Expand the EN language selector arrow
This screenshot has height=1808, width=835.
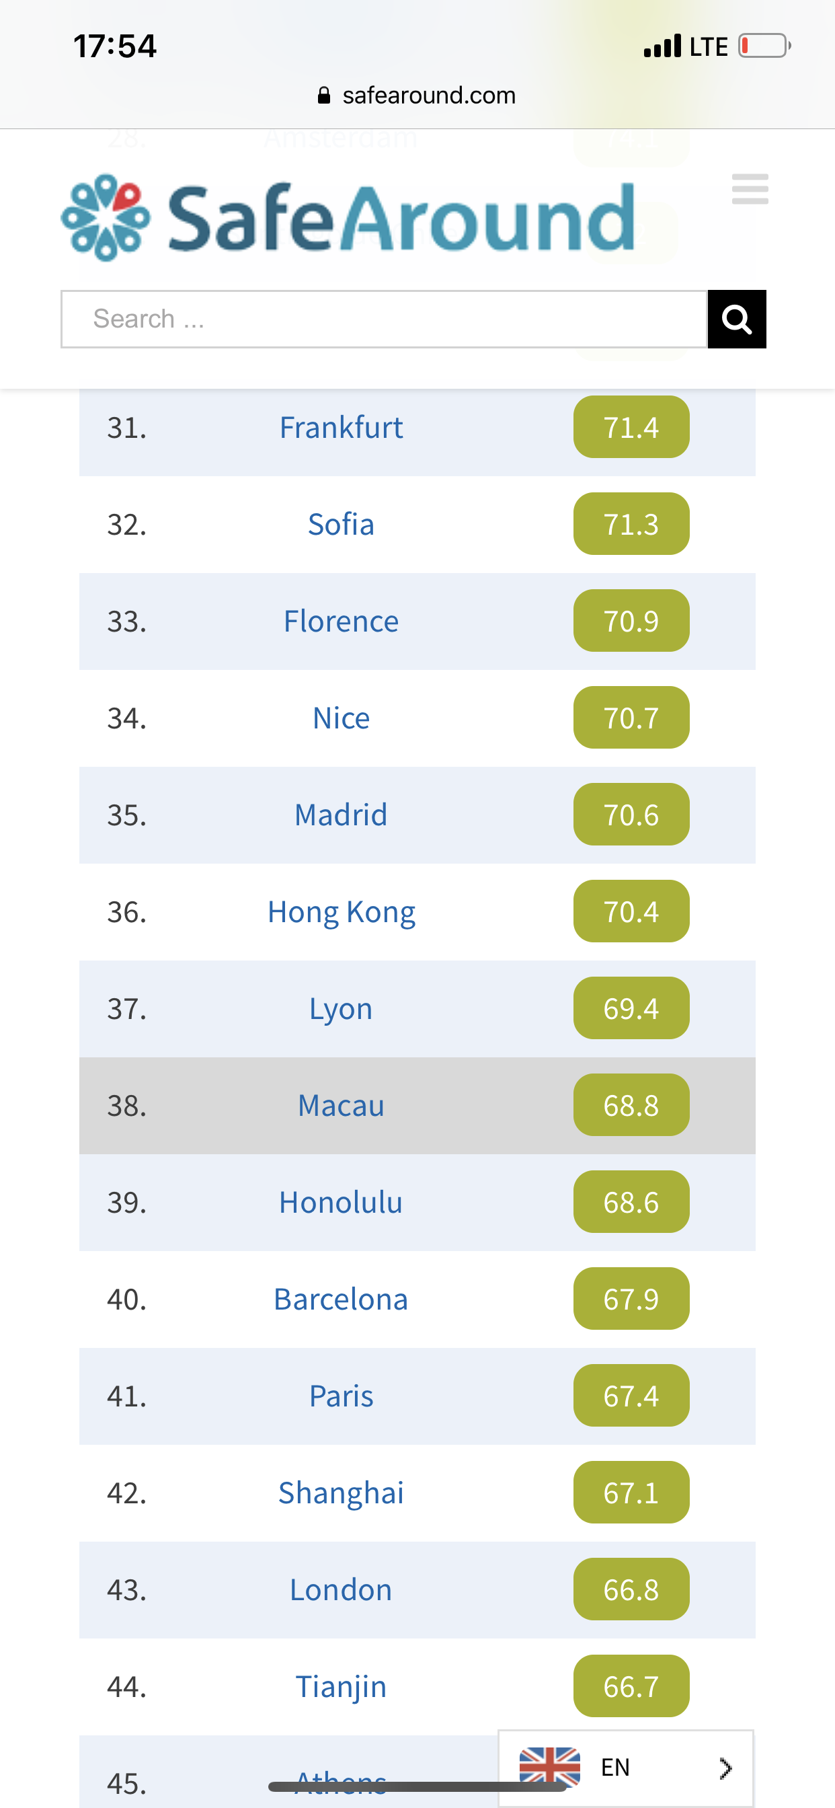tap(725, 1767)
